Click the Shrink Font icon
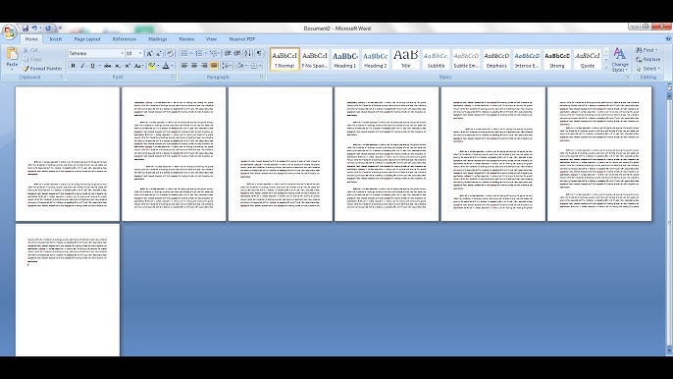Viewport: 673px width, 379px height. [x=159, y=53]
